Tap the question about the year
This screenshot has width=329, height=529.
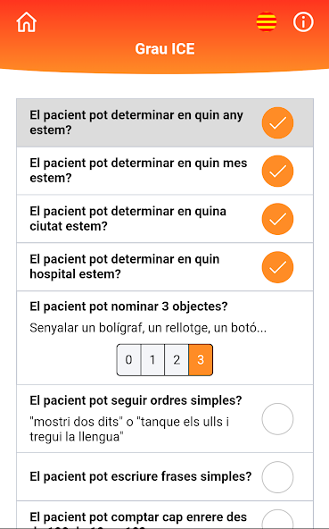pos(136,122)
